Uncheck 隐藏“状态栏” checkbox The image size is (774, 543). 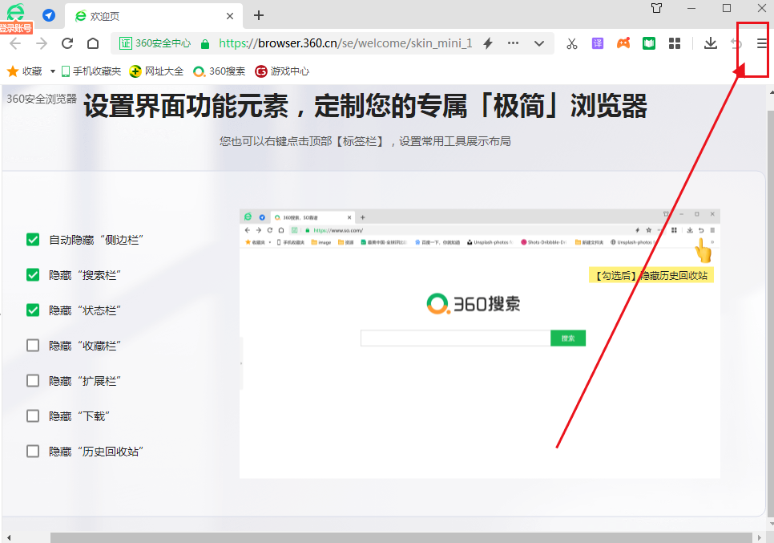tap(33, 310)
